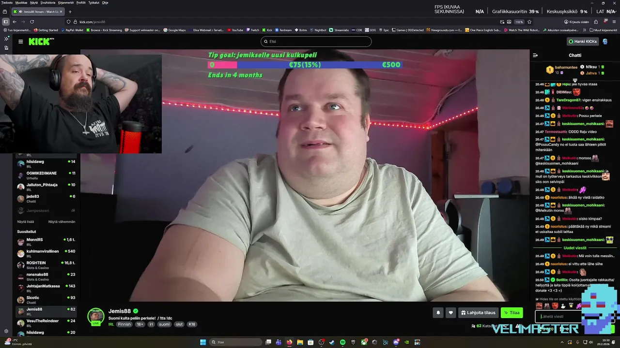
Task: Expand the bookmarks overflow chevron
Action: (585, 30)
